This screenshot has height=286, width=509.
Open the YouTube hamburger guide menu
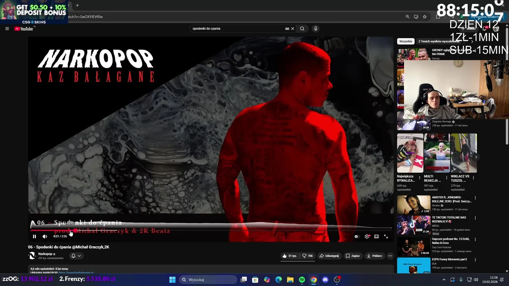coord(7,29)
